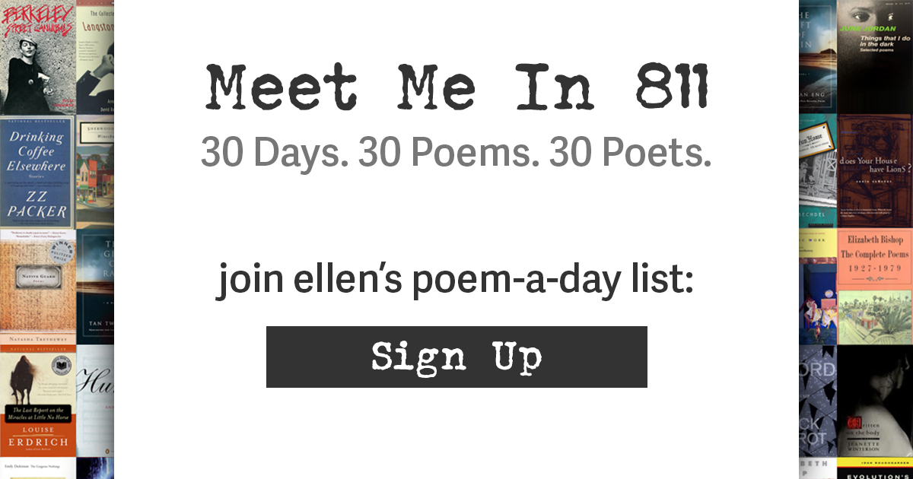Open the Berkeley Street Cannibals book cover
This screenshot has width=913, height=479.
38,57
